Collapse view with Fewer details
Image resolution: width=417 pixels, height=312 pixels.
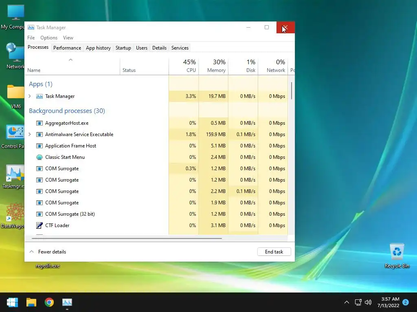48,252
